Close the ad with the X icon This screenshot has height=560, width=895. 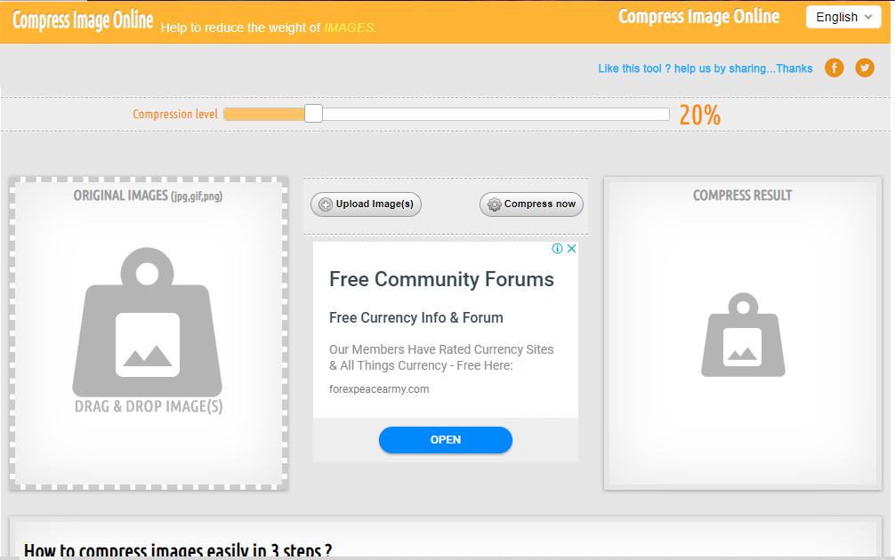click(x=572, y=249)
